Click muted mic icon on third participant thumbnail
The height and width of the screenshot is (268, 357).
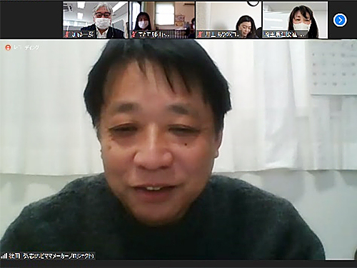click(201, 34)
